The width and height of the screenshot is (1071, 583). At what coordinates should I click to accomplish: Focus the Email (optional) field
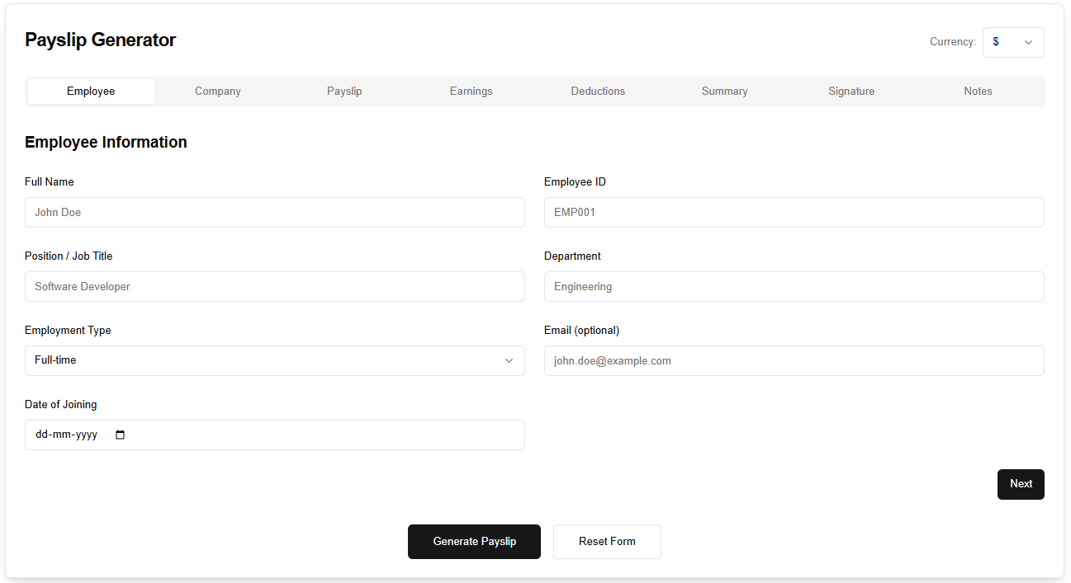coord(794,360)
